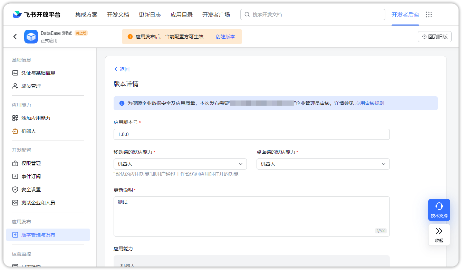Click the back arrow beside DataEase app
The image size is (462, 270).
point(15,37)
